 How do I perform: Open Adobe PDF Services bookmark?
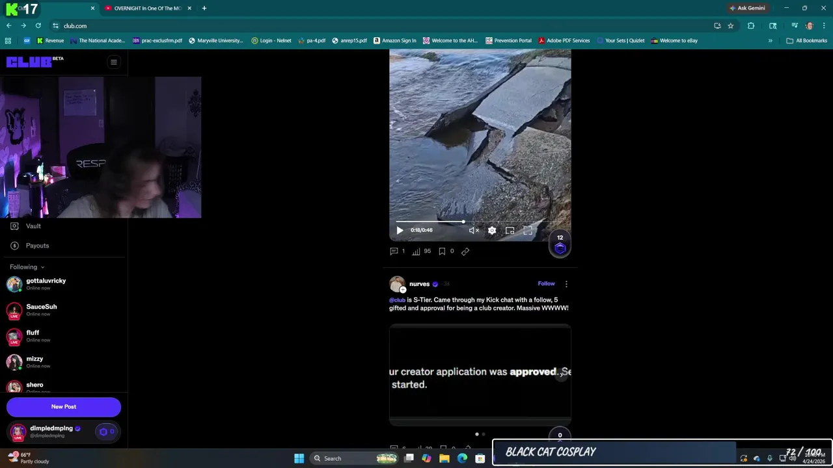click(x=564, y=40)
